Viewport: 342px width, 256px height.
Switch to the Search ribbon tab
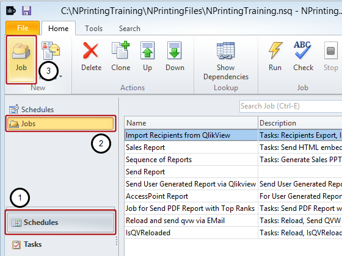click(x=129, y=28)
